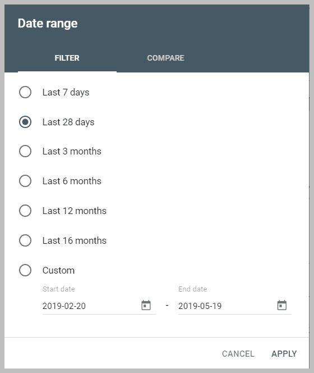Viewport: 314px width, 373px height.
Task: Click the 'Last 7 days' label text
Action: click(x=66, y=92)
